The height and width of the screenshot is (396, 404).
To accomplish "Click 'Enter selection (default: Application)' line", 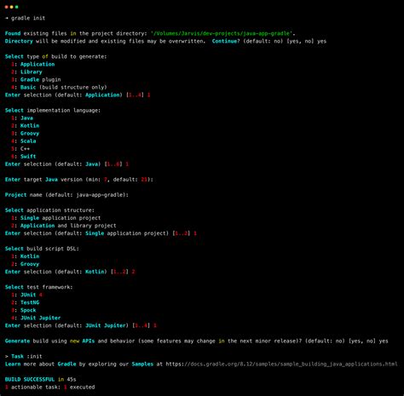I will (78, 95).
